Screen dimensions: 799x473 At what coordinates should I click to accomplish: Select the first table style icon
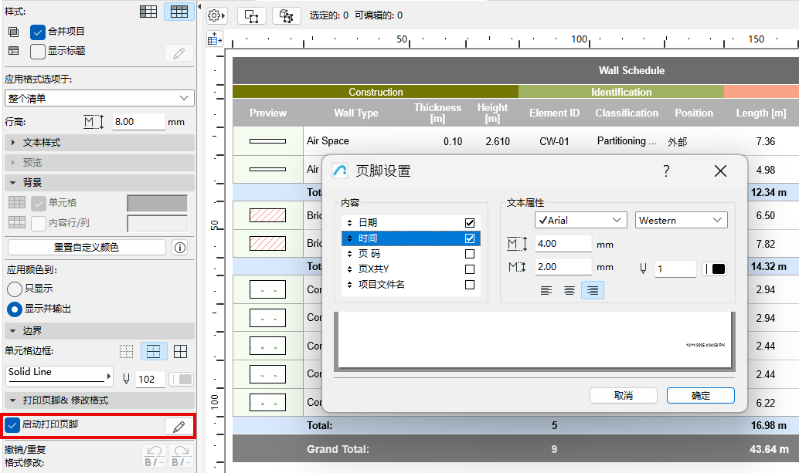(148, 12)
